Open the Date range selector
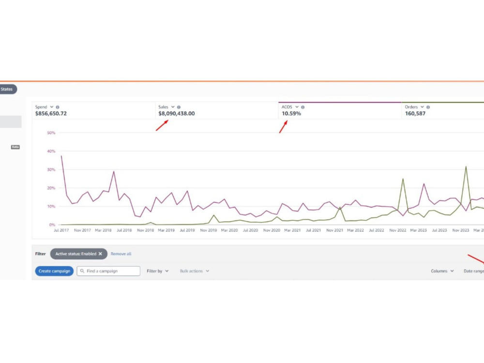 [x=474, y=271]
